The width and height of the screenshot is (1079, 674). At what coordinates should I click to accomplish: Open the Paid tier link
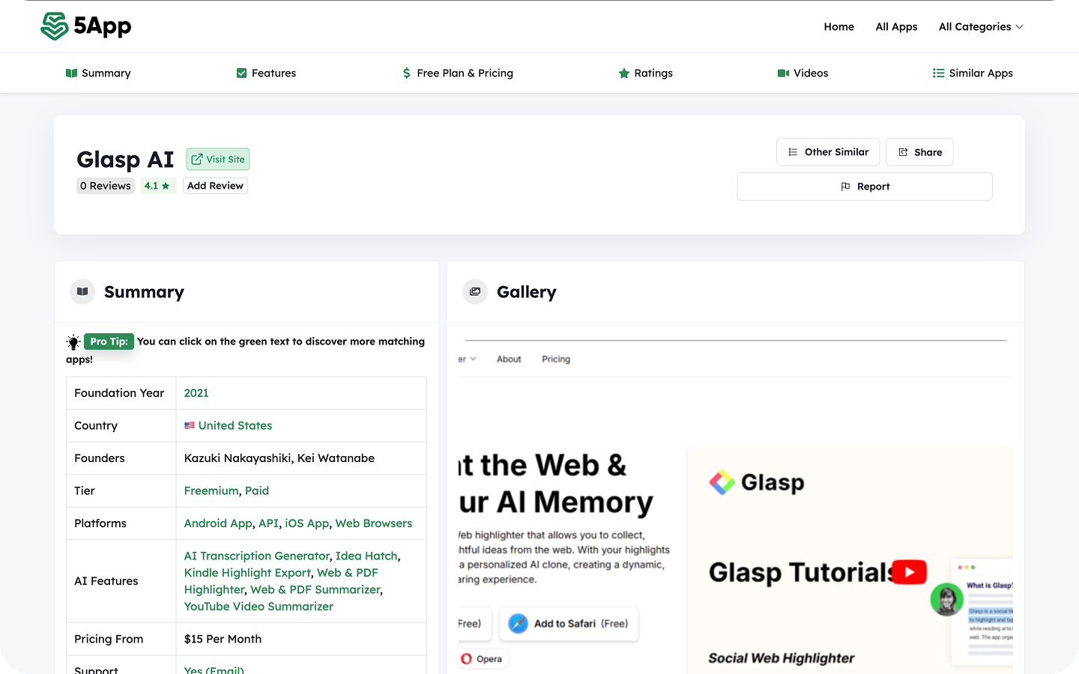[x=257, y=491]
